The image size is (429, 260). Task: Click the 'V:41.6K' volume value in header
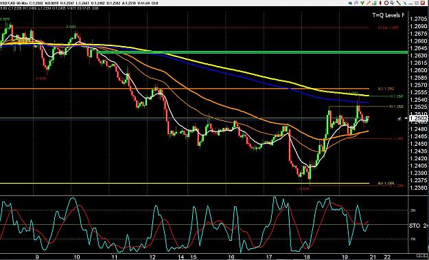point(144,3)
